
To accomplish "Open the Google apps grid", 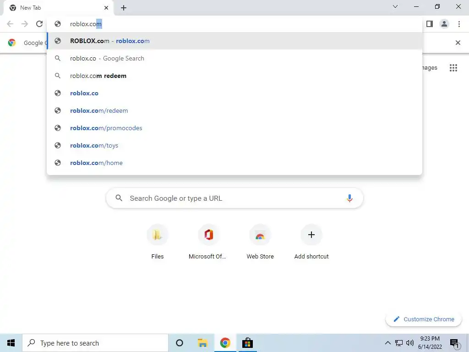I will 453,68.
